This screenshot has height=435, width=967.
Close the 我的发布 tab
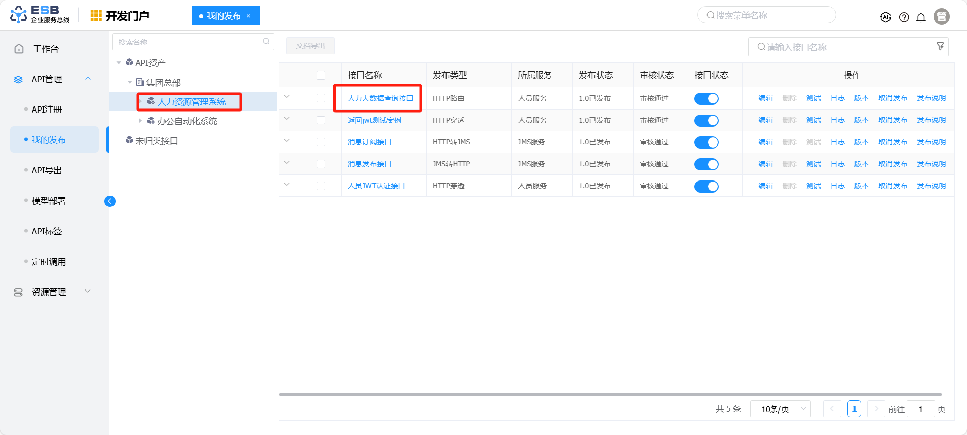coord(248,16)
